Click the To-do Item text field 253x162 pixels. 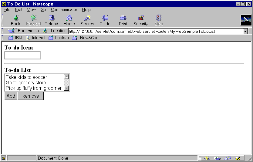22,56
